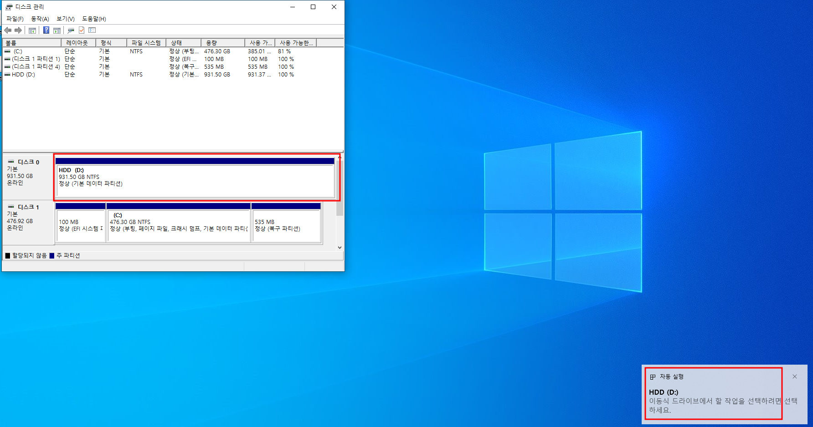Click the blue 주 파티션 legend swatch
This screenshot has height=427, width=813.
point(51,256)
